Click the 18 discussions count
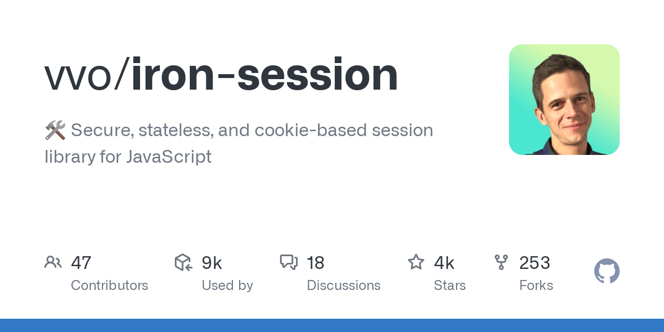 tap(315, 263)
